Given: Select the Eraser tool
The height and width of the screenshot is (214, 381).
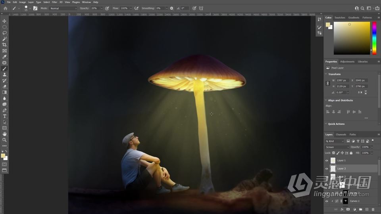Looking at the screenshot, I should coord(4,86).
